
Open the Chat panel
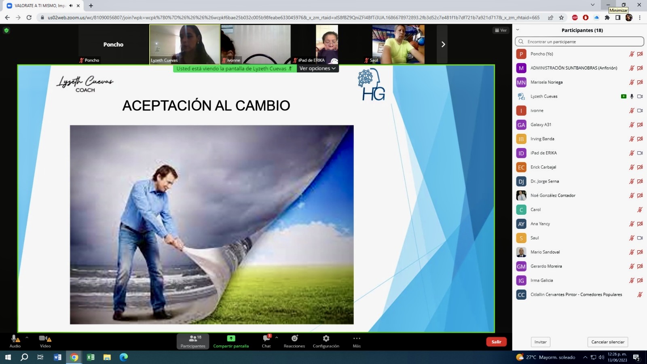click(x=266, y=341)
